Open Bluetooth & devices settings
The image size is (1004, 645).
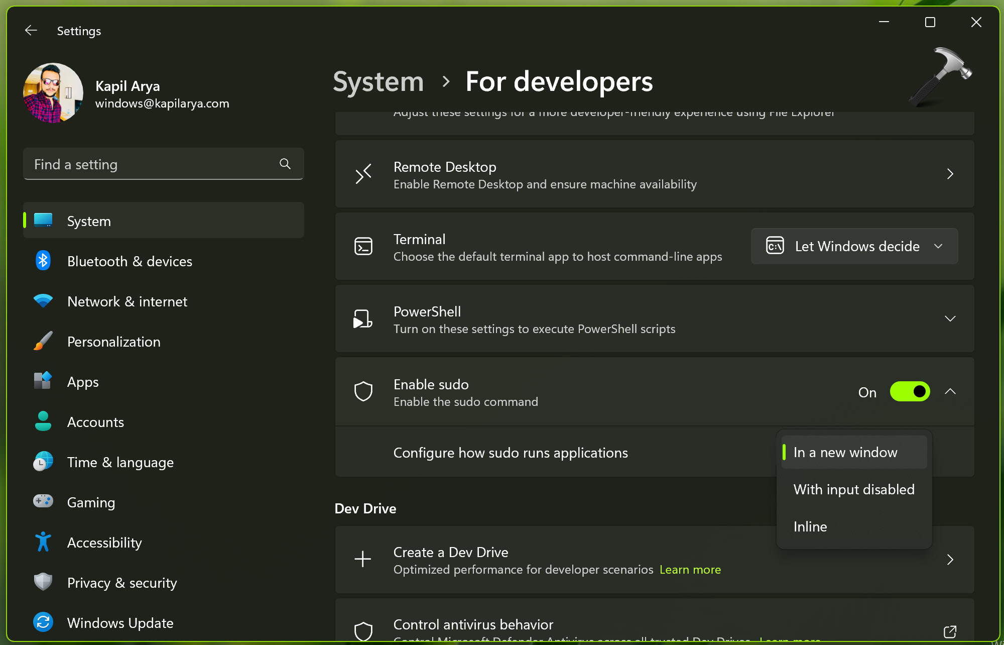130,261
